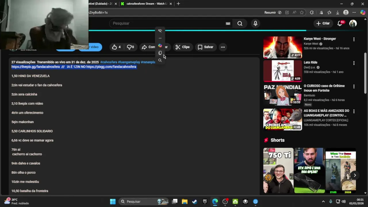Image resolution: width=368 pixels, height=207 pixels.
Task: Open the Lets Ride video thumbnail
Action: click(283, 71)
